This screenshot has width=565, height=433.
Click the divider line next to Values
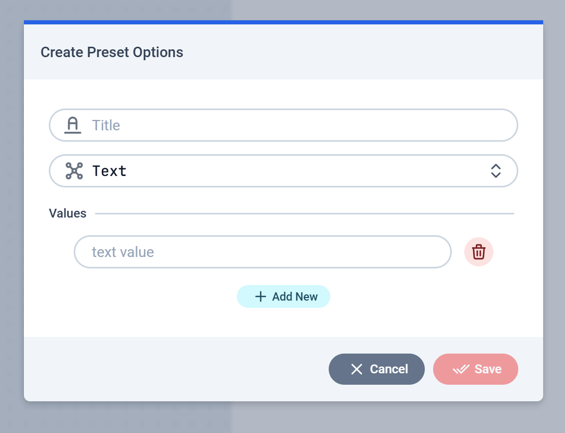[x=304, y=213]
